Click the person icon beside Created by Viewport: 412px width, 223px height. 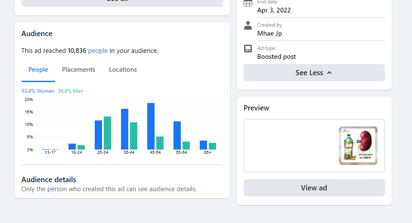tap(248, 26)
